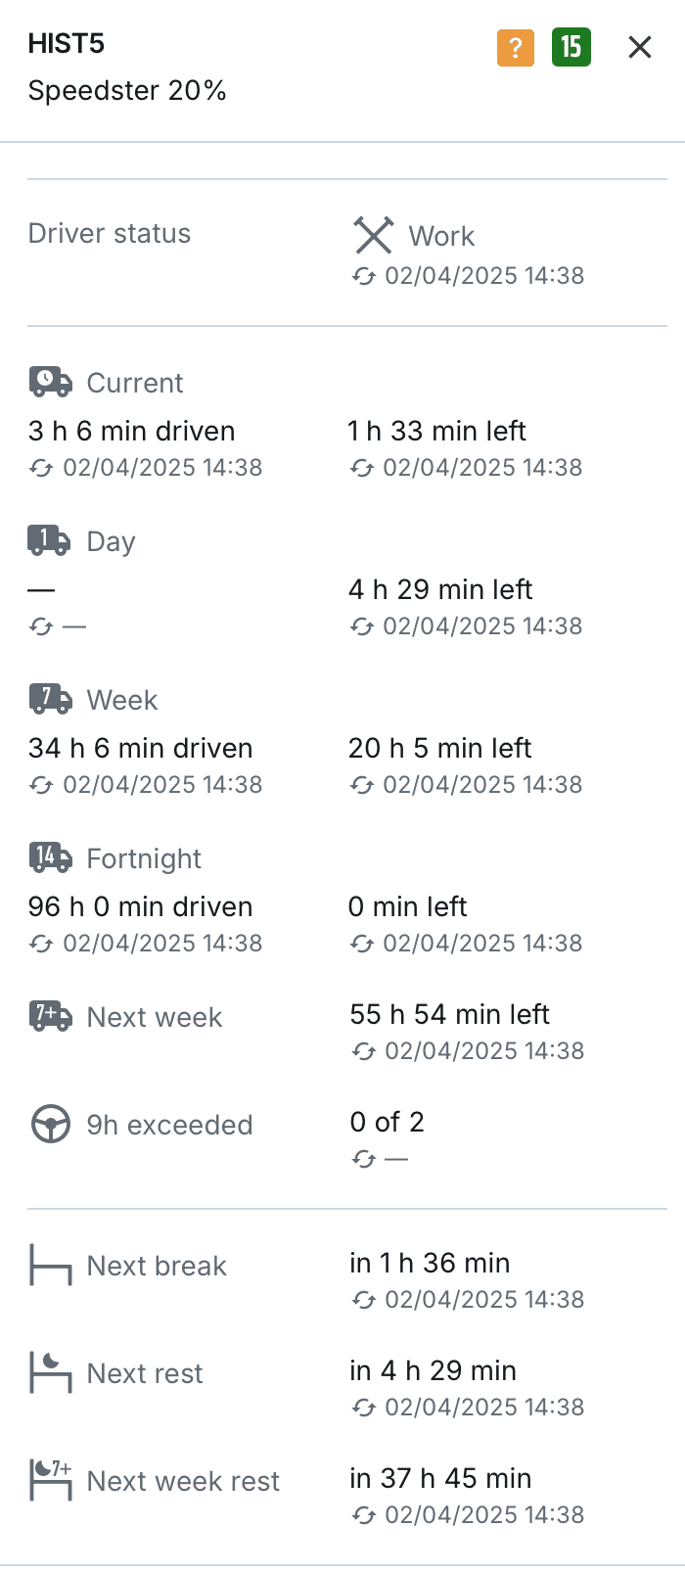Click the crossed tools Work status icon
This screenshot has width=685, height=1572.
click(x=373, y=235)
